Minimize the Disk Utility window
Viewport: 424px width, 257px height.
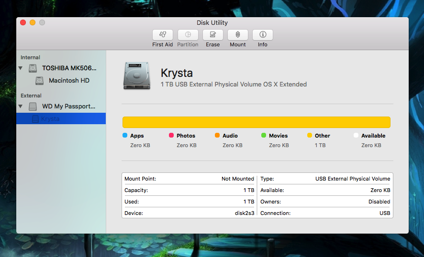coord(33,22)
